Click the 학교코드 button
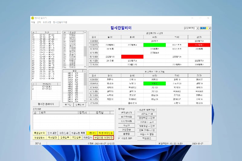 coord(147,138)
